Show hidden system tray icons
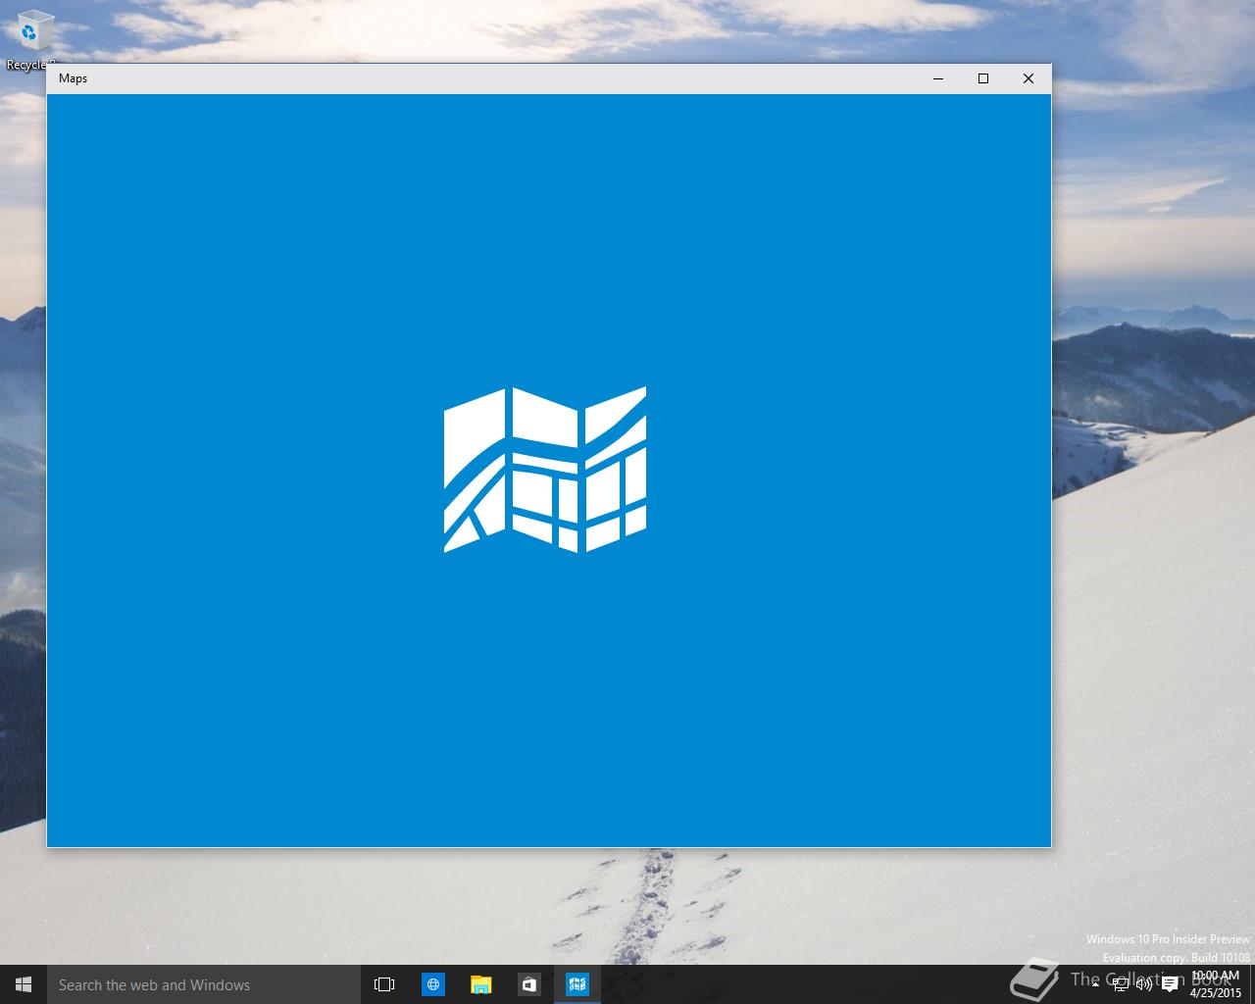The height and width of the screenshot is (1004, 1255). 1095,984
